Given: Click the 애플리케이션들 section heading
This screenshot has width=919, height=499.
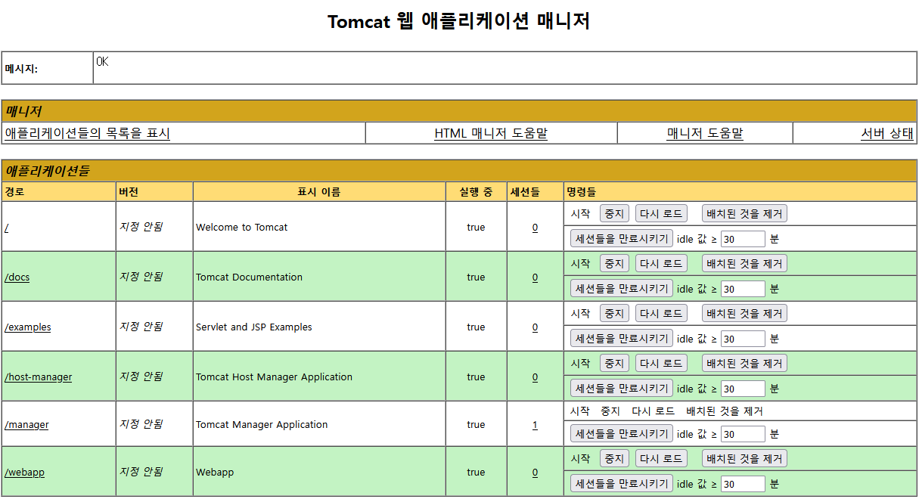Looking at the screenshot, I should click(x=48, y=171).
